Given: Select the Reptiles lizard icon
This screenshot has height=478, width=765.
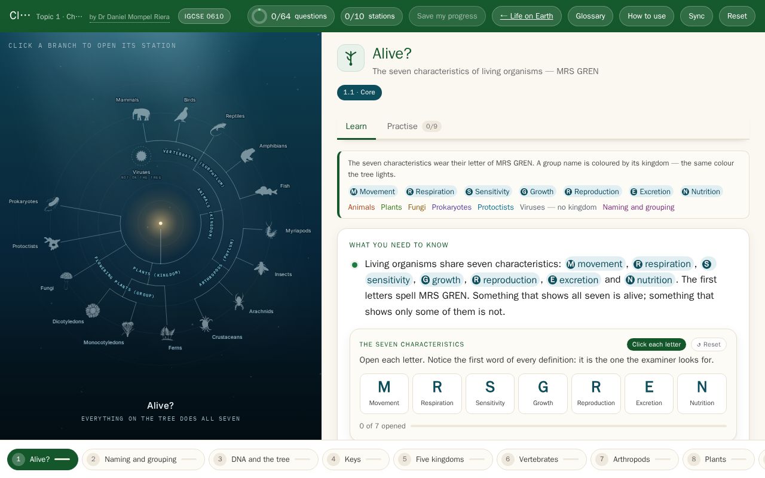Looking at the screenshot, I should click(218, 128).
